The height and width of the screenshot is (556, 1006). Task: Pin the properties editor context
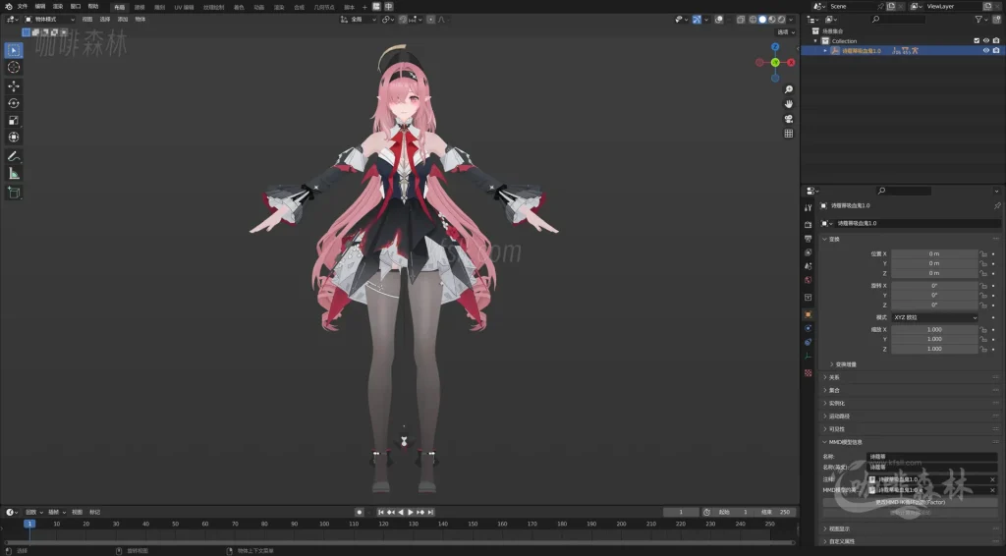pos(996,206)
